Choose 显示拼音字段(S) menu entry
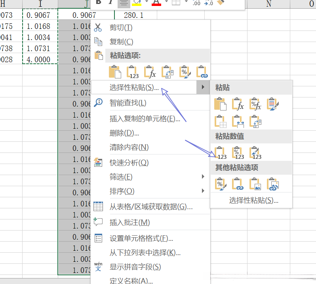The width and height of the screenshot is (316, 284). (x=135, y=267)
